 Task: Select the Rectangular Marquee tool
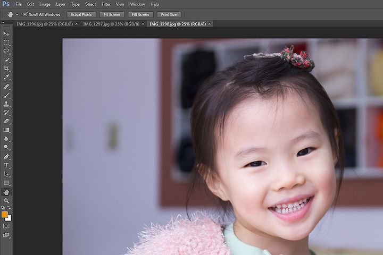6,42
